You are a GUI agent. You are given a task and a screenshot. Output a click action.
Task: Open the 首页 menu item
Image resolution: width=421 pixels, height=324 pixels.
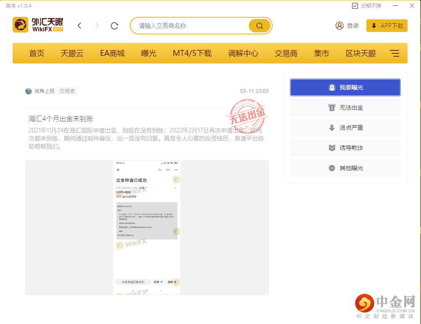[x=37, y=53]
